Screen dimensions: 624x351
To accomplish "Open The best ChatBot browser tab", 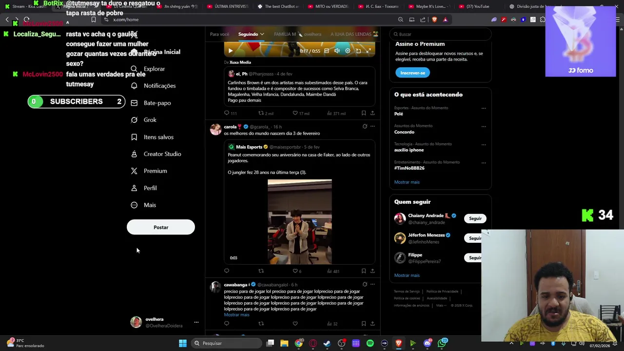I will click(278, 6).
